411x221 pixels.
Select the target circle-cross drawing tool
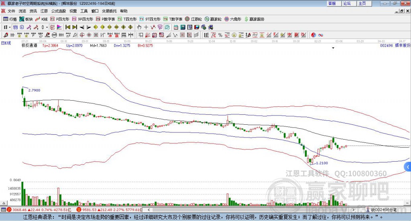[82, 35]
